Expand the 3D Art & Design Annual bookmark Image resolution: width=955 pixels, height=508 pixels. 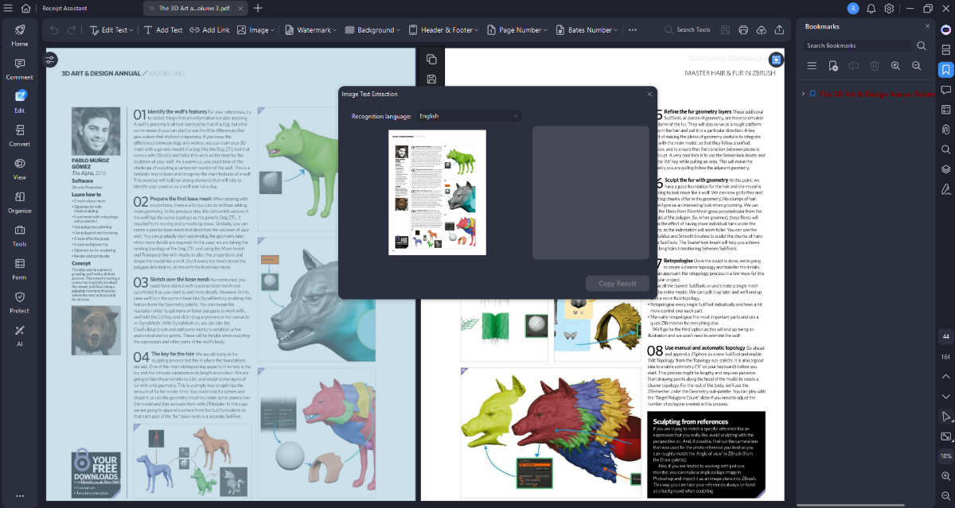[x=802, y=94]
